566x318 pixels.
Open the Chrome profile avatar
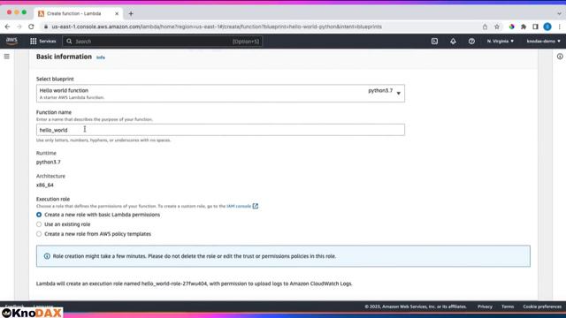547,26
